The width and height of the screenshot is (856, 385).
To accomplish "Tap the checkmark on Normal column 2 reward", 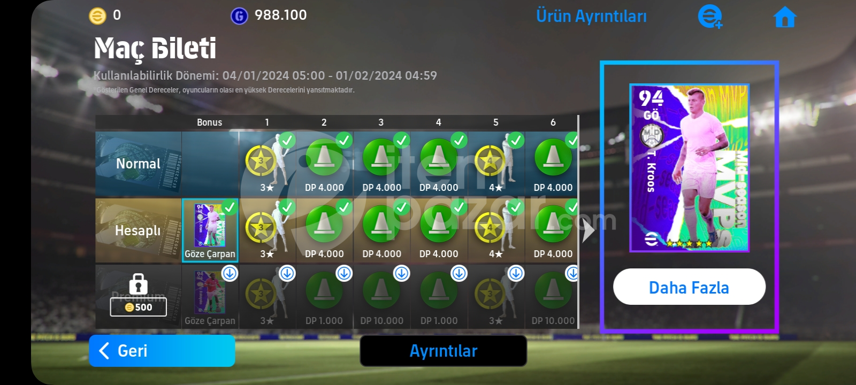I will coord(344,141).
